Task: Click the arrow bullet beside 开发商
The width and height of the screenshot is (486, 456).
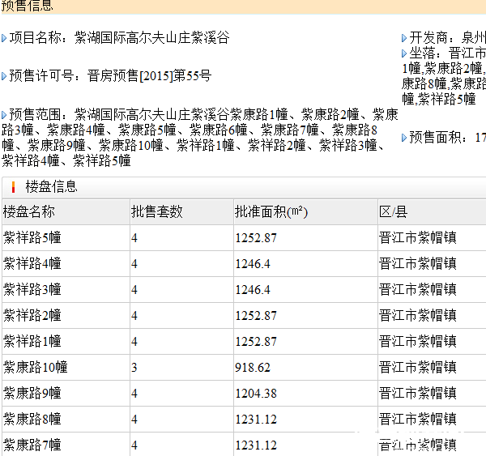Action: tap(404, 38)
